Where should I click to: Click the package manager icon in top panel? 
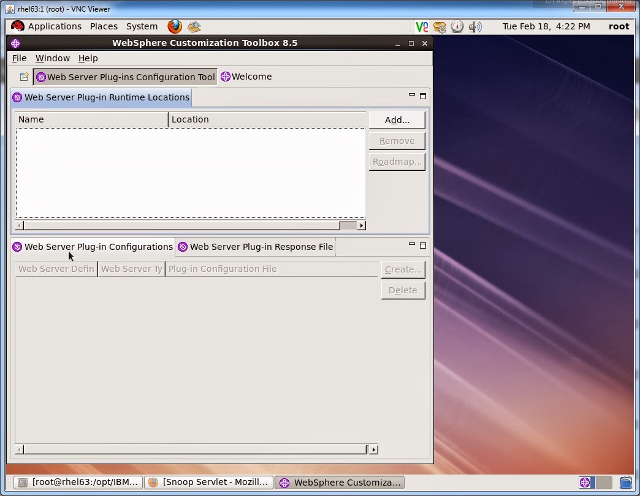[x=440, y=26]
